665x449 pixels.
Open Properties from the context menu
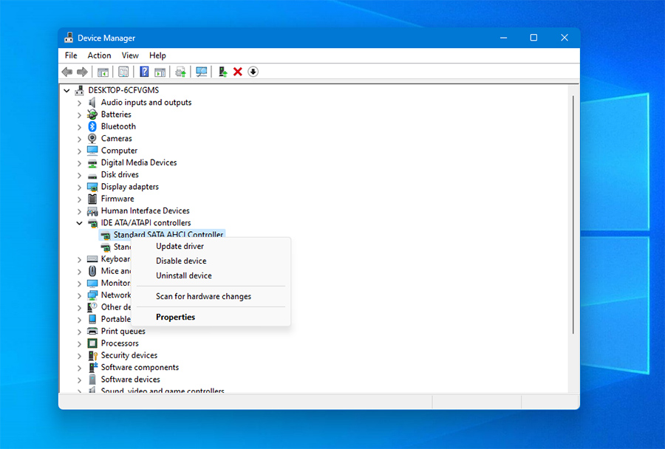(x=175, y=317)
